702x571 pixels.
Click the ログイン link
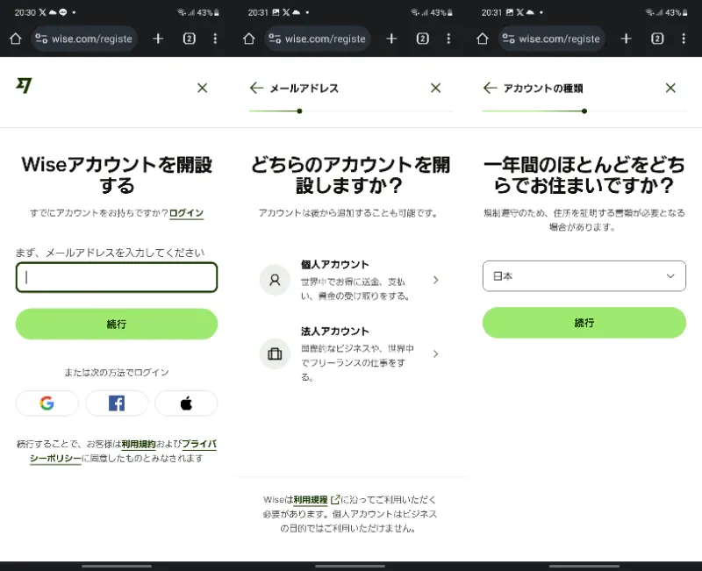pos(186,213)
